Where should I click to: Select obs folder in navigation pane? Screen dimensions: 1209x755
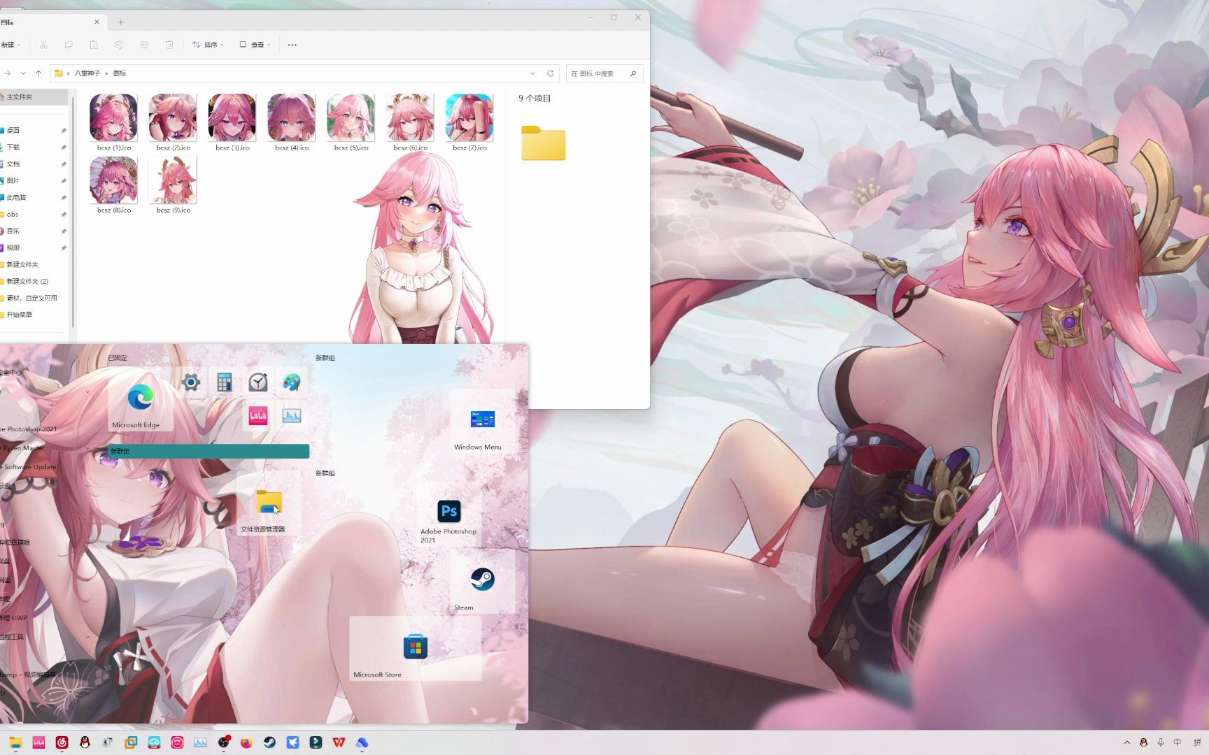click(x=34, y=215)
